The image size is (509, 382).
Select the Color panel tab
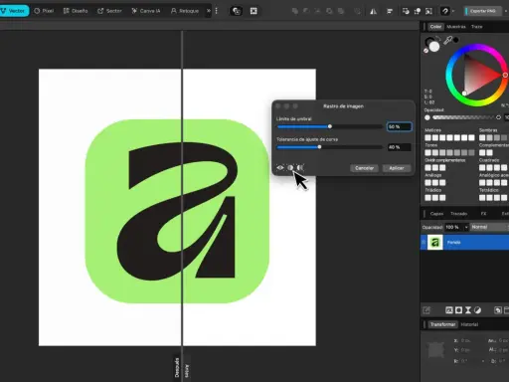coord(435,27)
